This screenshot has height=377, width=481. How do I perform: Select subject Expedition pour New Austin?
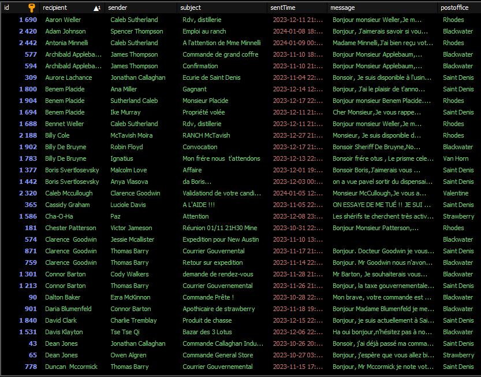221,239
